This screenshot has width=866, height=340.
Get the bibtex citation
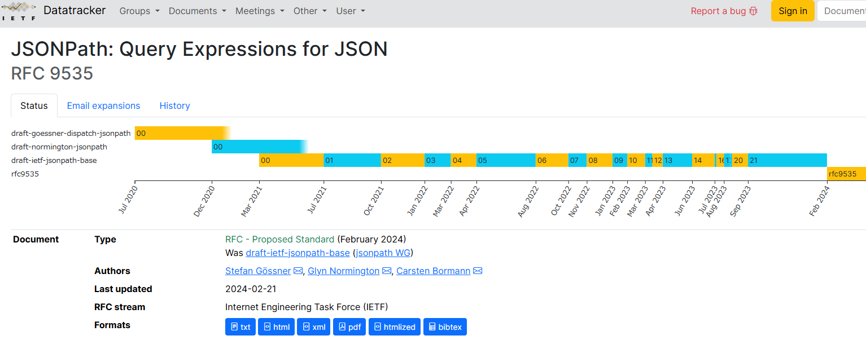click(x=445, y=327)
